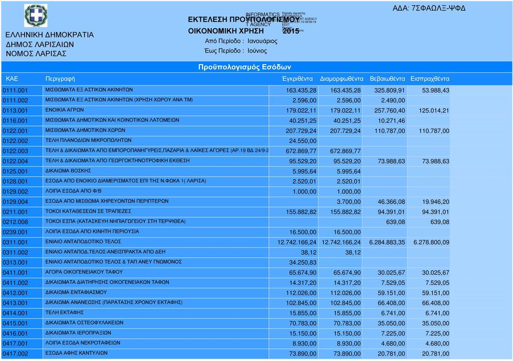The height and width of the screenshot is (361, 513).
Task: Select the value 53.988,43
Action: [436, 91]
